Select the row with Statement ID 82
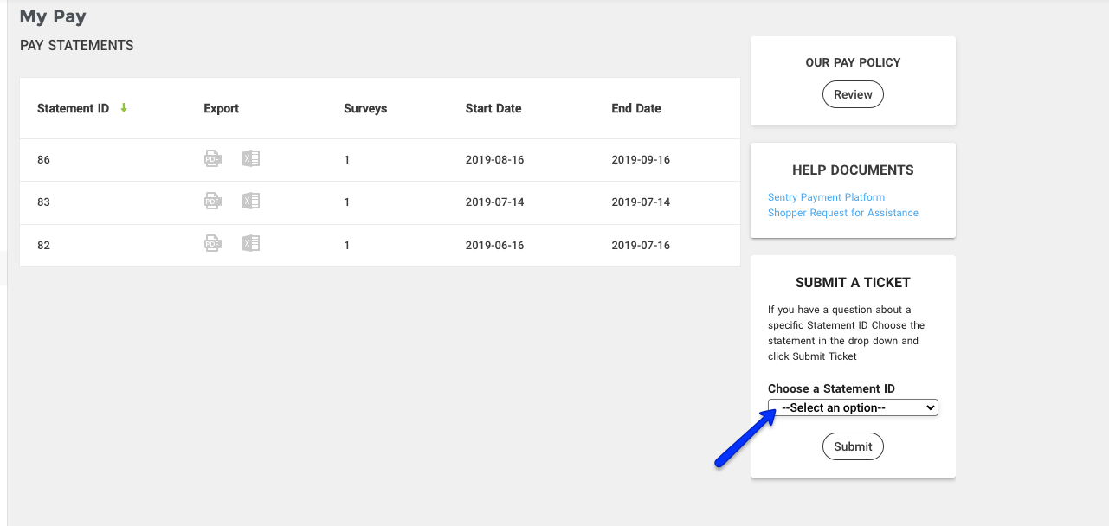The height and width of the screenshot is (526, 1109). (x=44, y=246)
